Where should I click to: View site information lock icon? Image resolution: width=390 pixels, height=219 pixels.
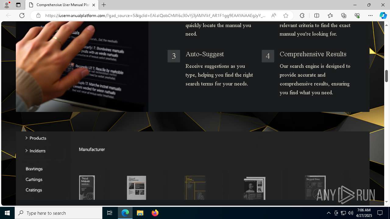[x=38, y=16]
